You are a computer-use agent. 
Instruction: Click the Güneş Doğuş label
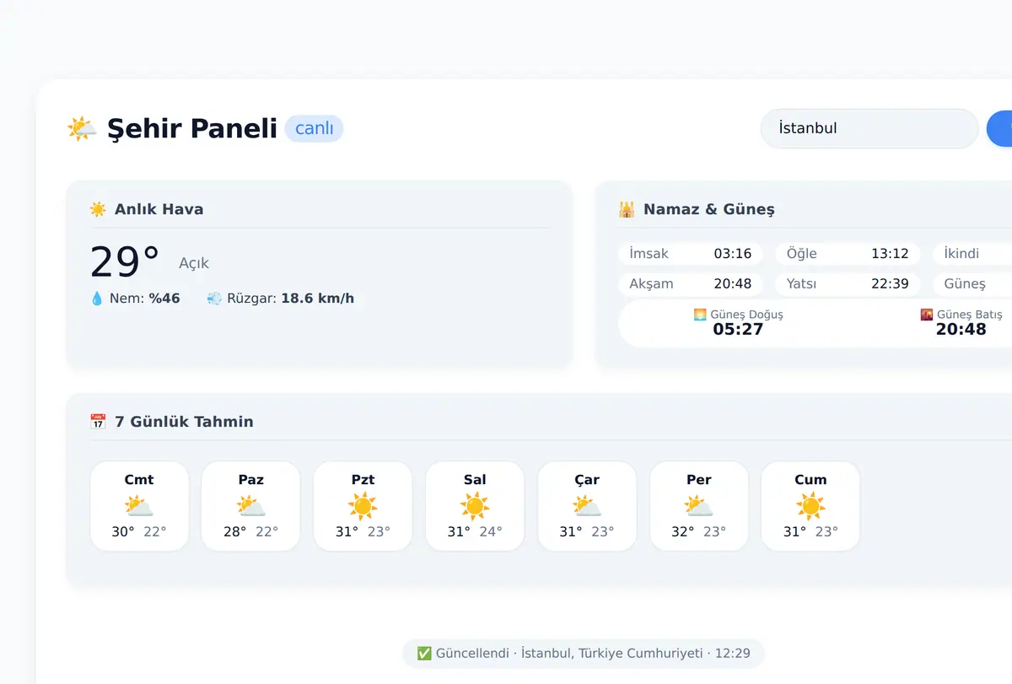coord(747,315)
